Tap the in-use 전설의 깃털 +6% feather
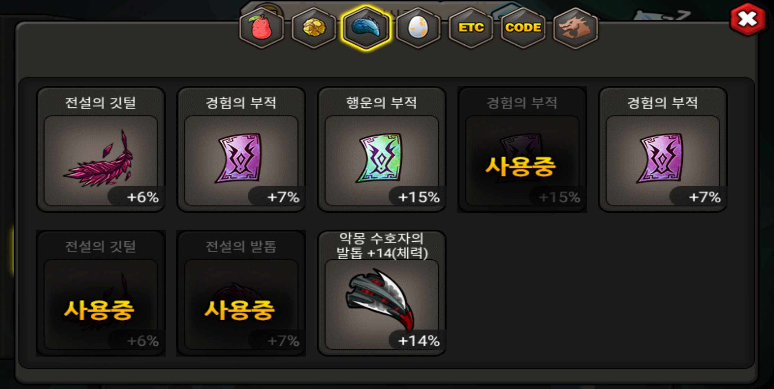774x389 pixels. 101,293
